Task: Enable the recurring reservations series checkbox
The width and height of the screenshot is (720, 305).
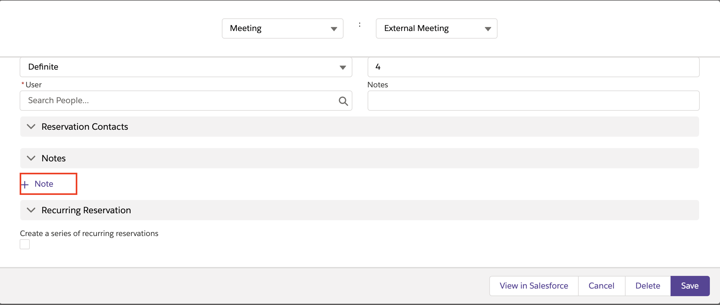Action: pyautogui.click(x=25, y=244)
